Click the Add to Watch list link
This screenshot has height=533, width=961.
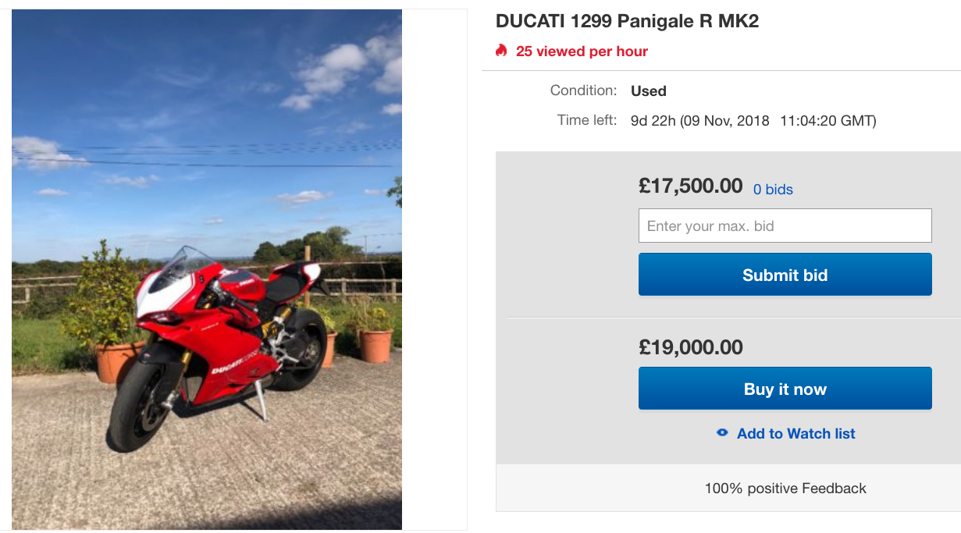click(795, 434)
